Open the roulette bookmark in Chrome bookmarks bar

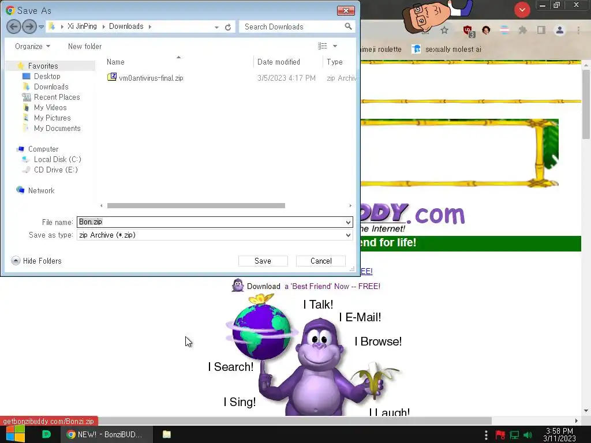coord(381,50)
